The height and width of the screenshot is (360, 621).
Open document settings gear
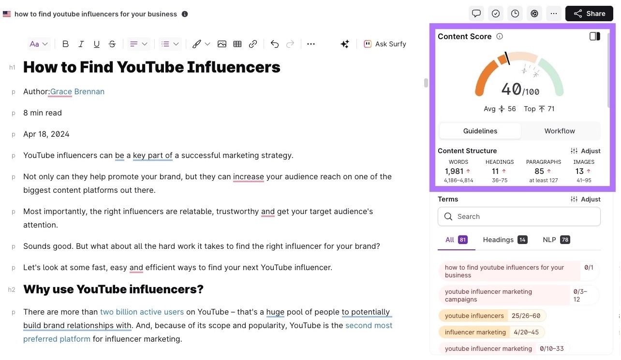(x=534, y=14)
